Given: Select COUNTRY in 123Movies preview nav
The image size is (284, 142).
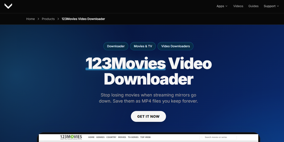Looking at the screenshot, I should [111, 137].
